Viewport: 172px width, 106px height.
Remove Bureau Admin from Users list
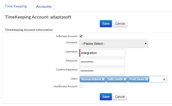point(103,79)
